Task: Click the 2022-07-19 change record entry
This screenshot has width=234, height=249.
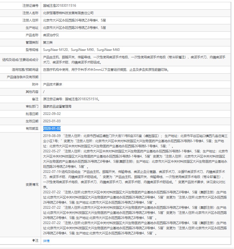Action: (x=134, y=180)
